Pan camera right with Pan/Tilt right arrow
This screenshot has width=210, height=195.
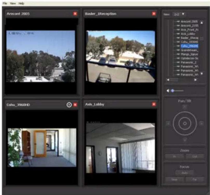click(201, 123)
